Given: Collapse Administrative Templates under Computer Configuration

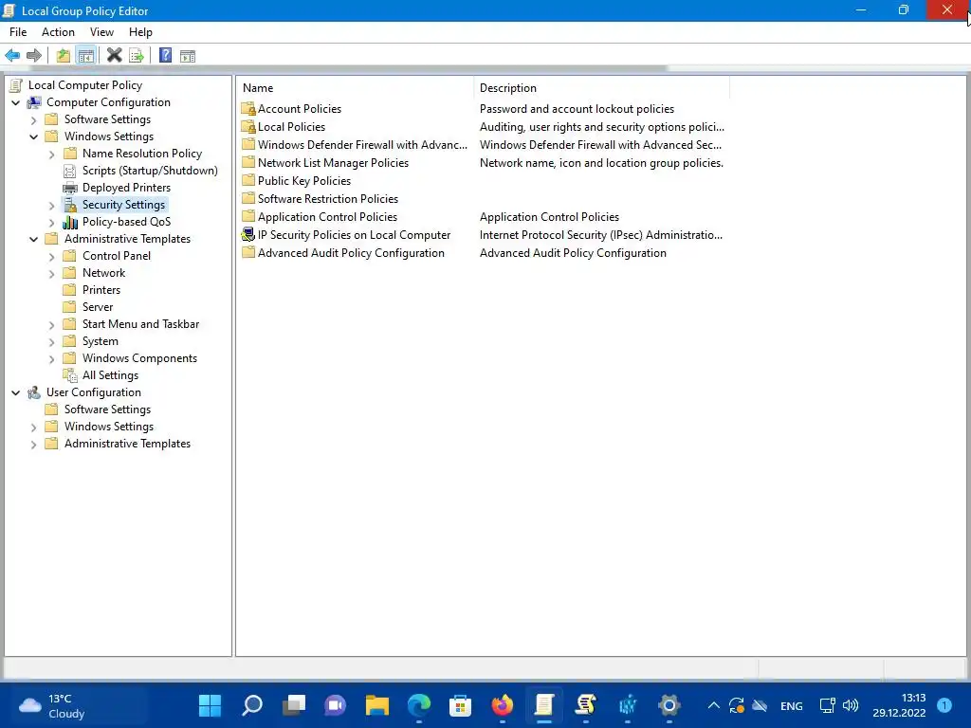Looking at the screenshot, I should 34,239.
